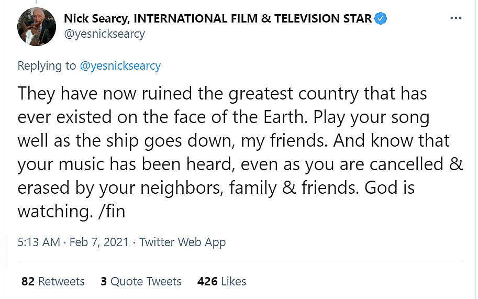The width and height of the screenshot is (478, 299).
Task: Follow the @yesnicksearcy mention after "Replying to"
Action: pos(120,65)
